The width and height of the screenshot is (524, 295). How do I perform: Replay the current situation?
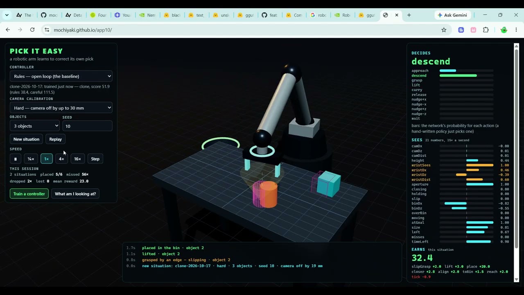pos(55,139)
